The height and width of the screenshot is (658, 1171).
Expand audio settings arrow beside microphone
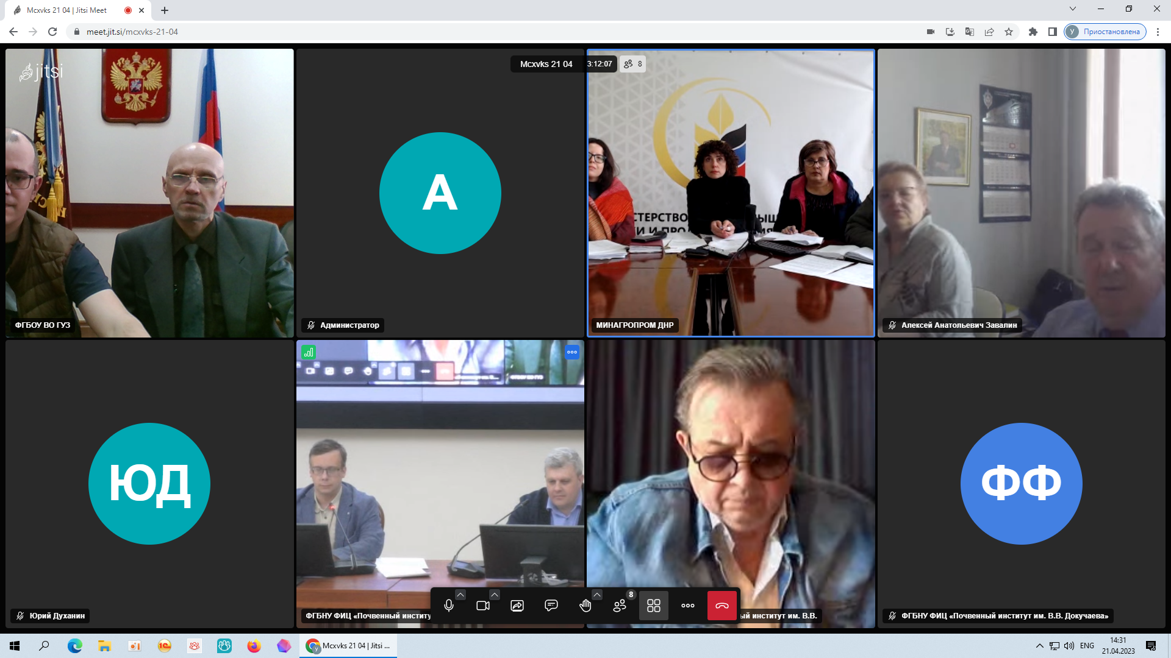(460, 595)
